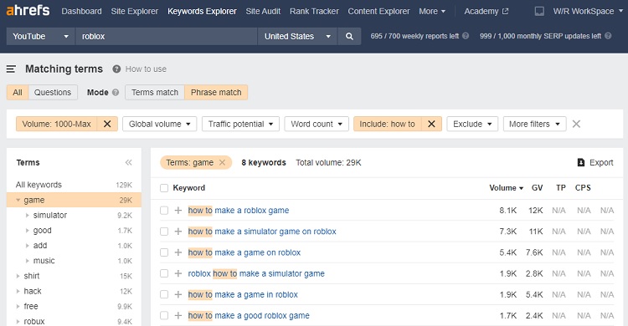628x326 pixels.
Task: Open the How to use link
Action: [146, 69]
